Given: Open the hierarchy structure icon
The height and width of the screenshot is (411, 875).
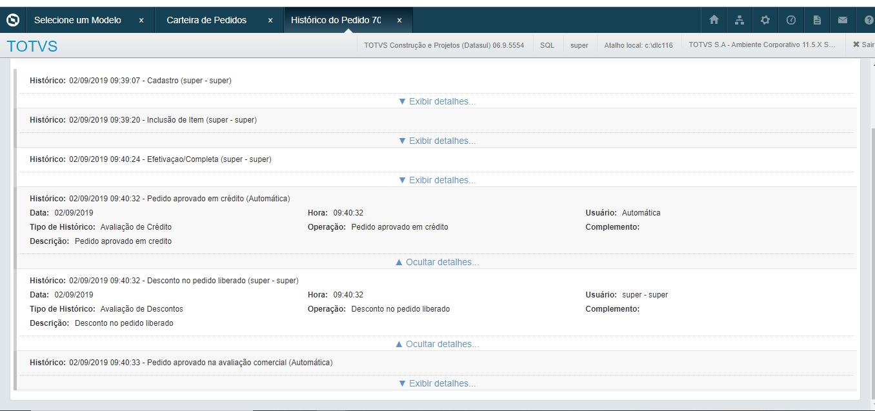Looking at the screenshot, I should 739,20.
